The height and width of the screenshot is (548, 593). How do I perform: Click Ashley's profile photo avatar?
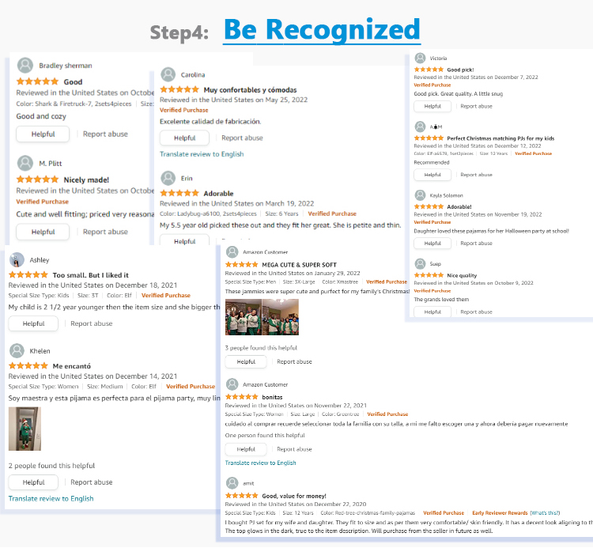[17, 260]
